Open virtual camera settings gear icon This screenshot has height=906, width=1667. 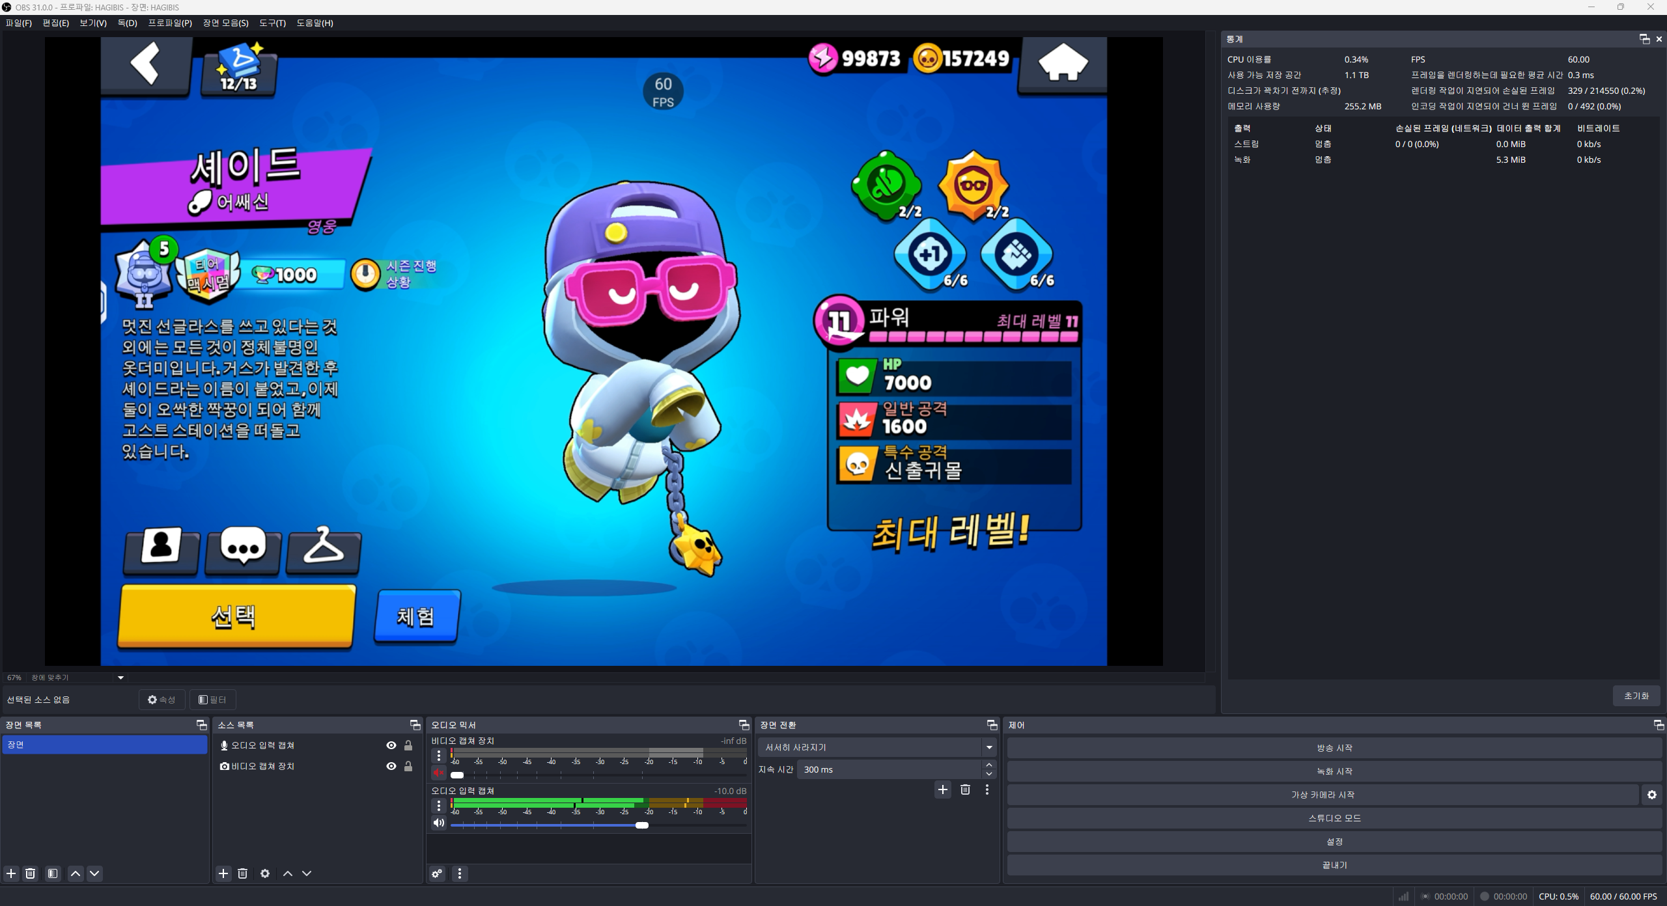point(1652,795)
